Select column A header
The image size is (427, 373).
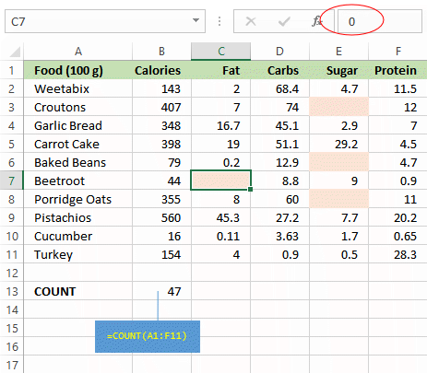[78, 52]
